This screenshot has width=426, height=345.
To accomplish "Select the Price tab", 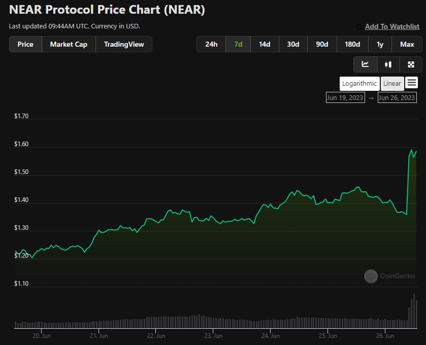I will tap(25, 44).
